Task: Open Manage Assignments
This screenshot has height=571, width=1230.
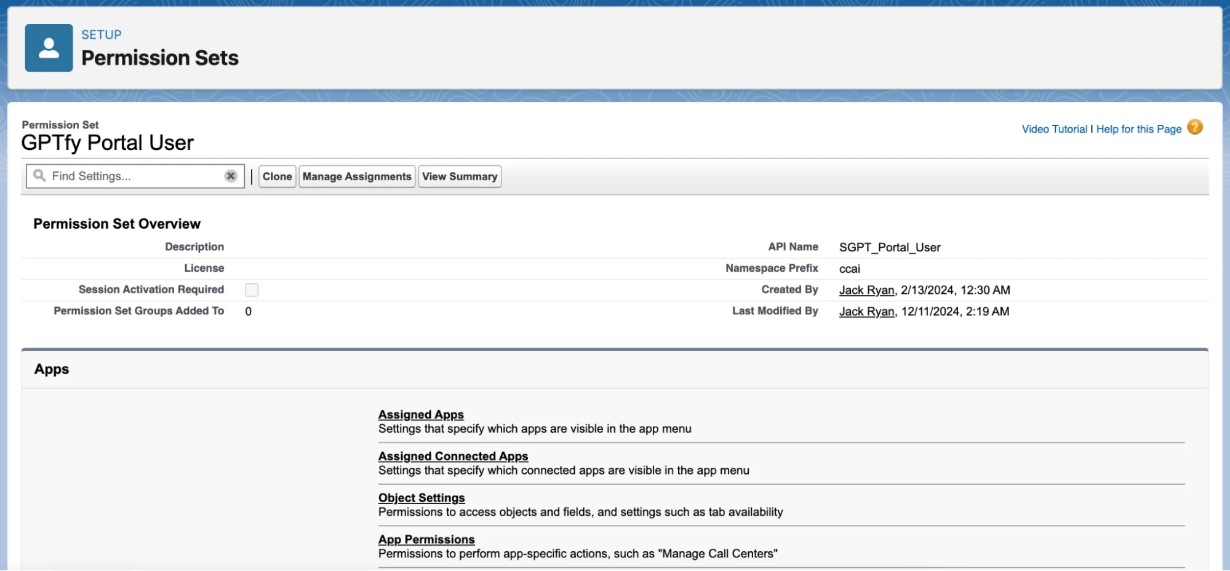Action: pos(357,176)
